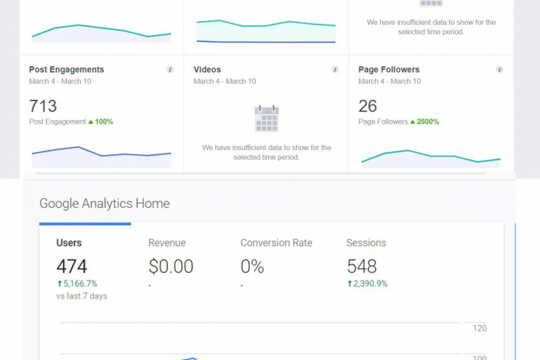
Task: Click the Post Engagements info icon
Action: coord(170,70)
